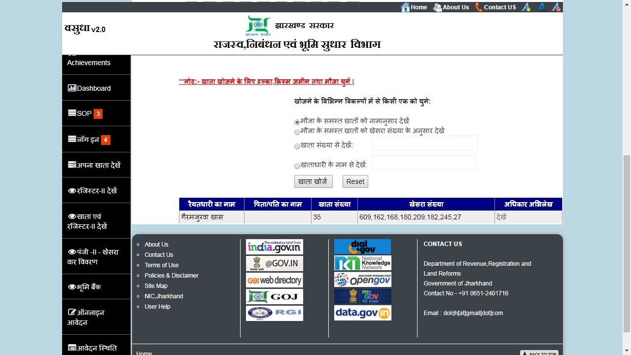Click the @GOV.IN logo
Viewport: 631px width, 355px height.
point(275,263)
